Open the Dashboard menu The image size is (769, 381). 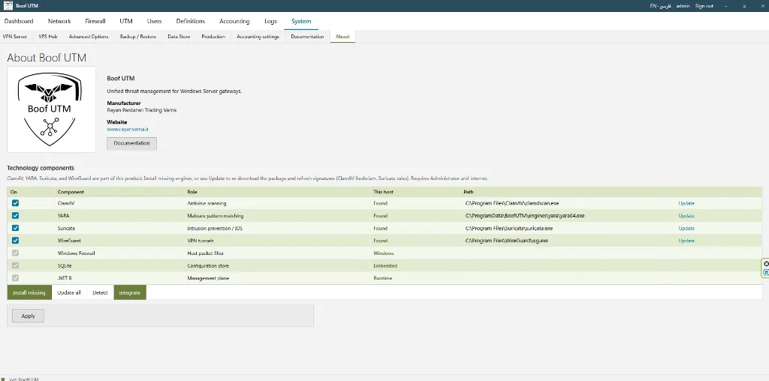[x=19, y=21]
